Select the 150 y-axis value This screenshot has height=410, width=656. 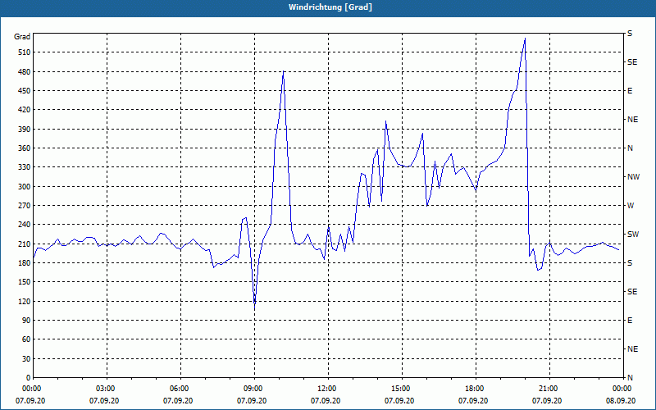(25, 282)
